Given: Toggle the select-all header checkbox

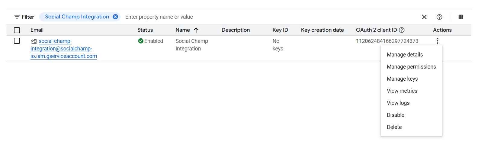Looking at the screenshot, I should [17, 30].
